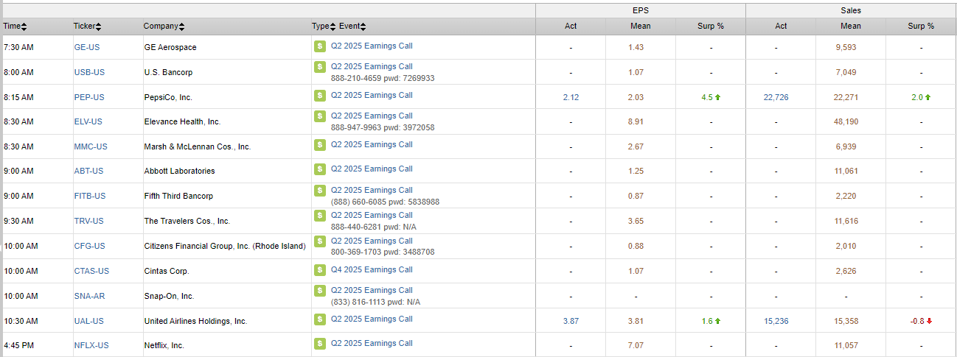957x357 pixels.
Task: Open the FITB-US ticker link
Action: click(90, 197)
